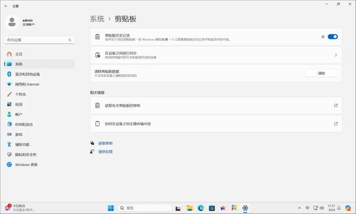The image size is (356, 214).
Task: Launch Microsoft Edge from the taskbar
Action: click(201, 208)
